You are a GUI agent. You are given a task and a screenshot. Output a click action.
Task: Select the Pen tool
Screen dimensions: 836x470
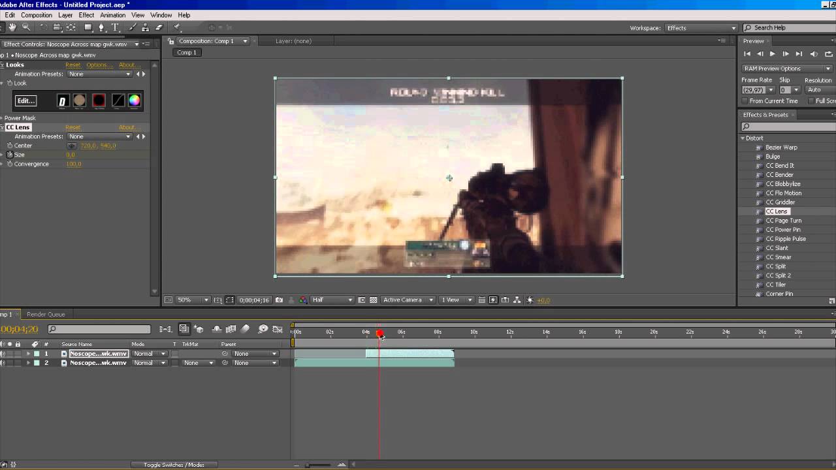pyautogui.click(x=101, y=27)
